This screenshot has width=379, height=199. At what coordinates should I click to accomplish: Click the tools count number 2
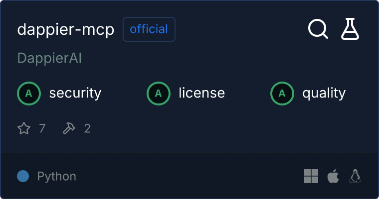click(x=87, y=129)
